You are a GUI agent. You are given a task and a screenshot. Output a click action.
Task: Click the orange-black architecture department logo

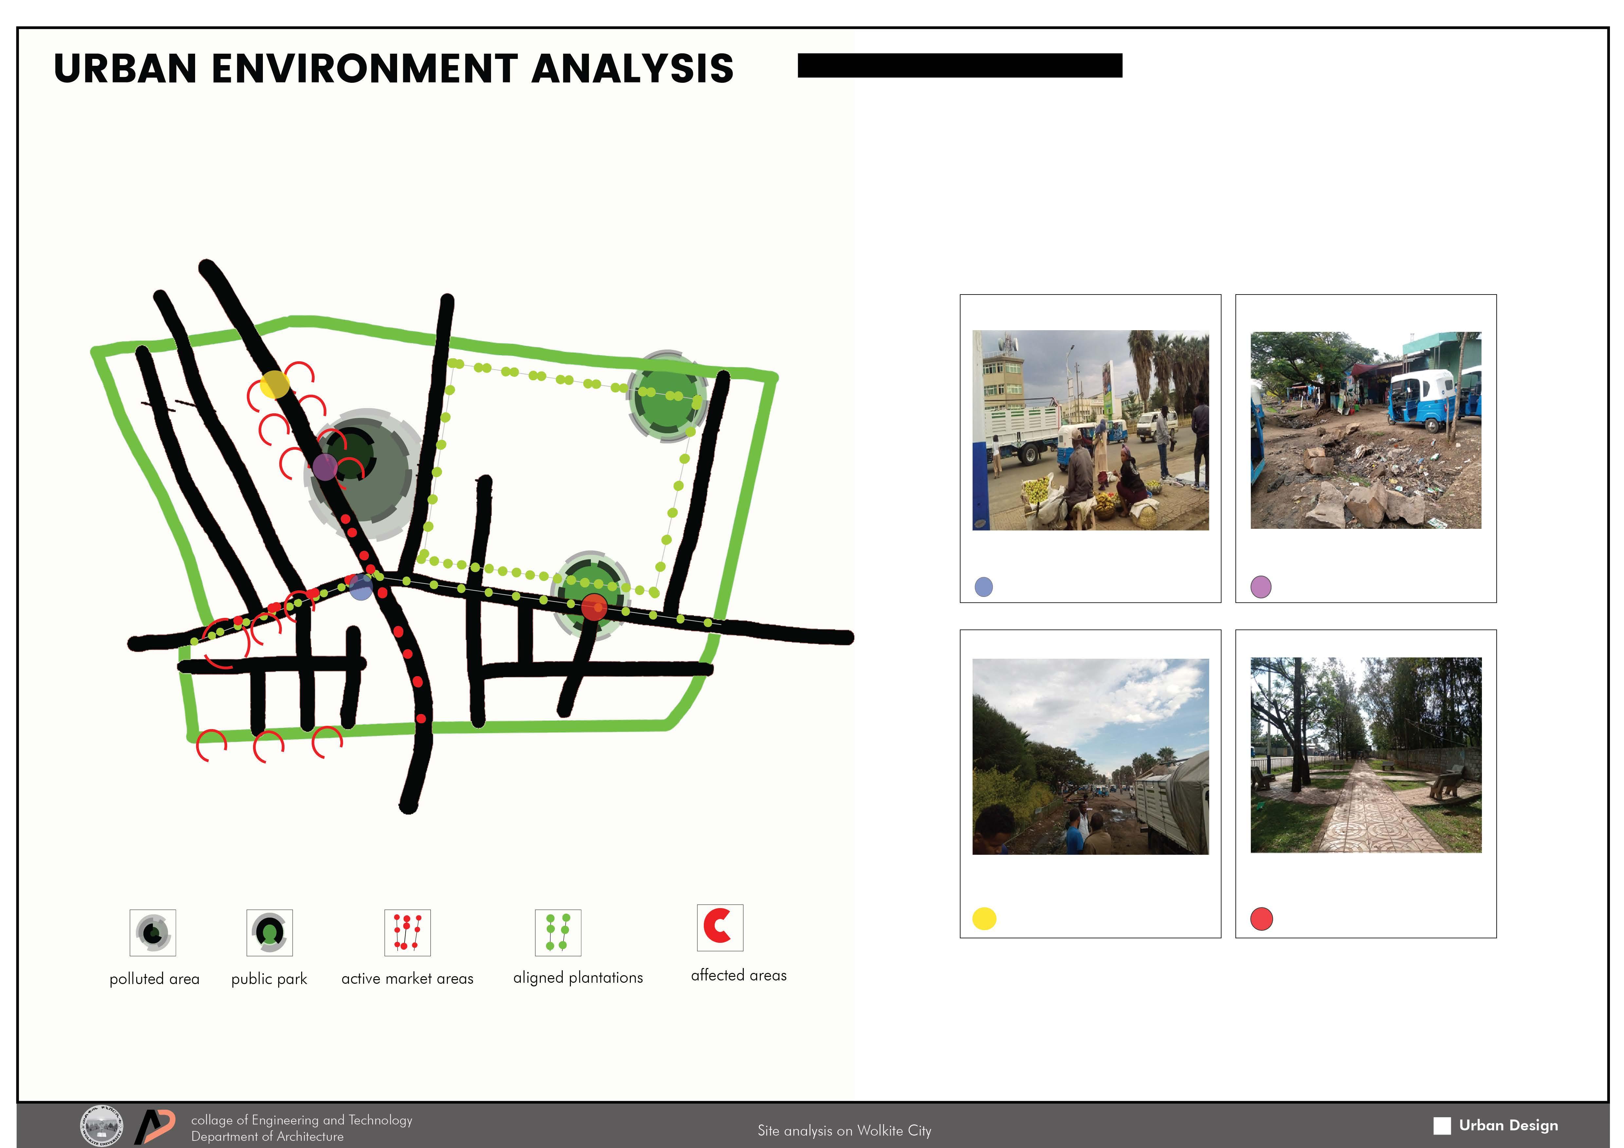[x=154, y=1126]
